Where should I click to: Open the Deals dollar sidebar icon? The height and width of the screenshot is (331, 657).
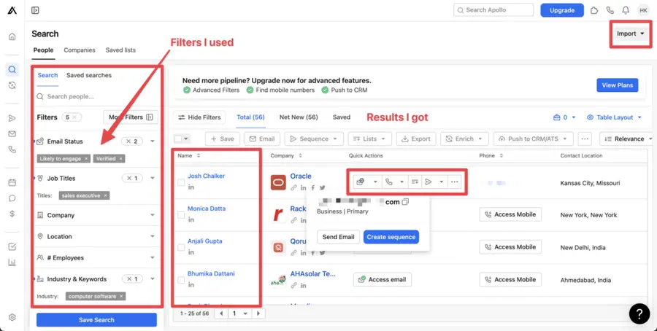12,214
